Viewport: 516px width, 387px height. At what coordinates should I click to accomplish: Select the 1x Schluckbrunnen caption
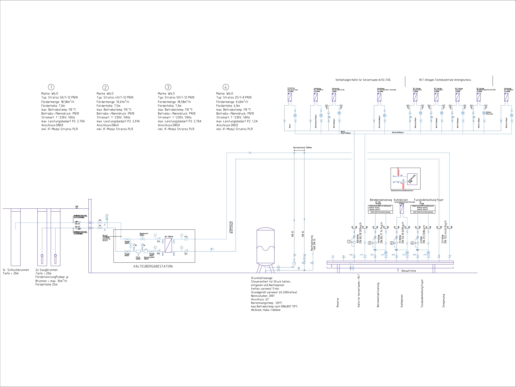pyautogui.click(x=16, y=270)
